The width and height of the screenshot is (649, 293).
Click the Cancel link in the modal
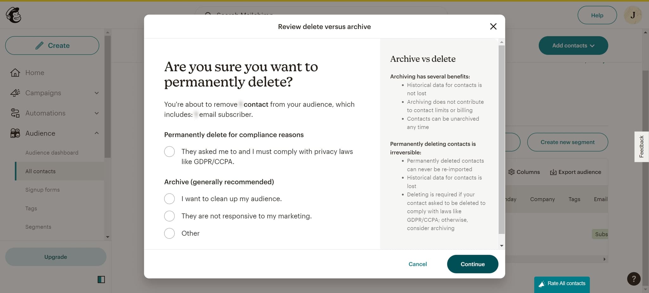pos(417,264)
